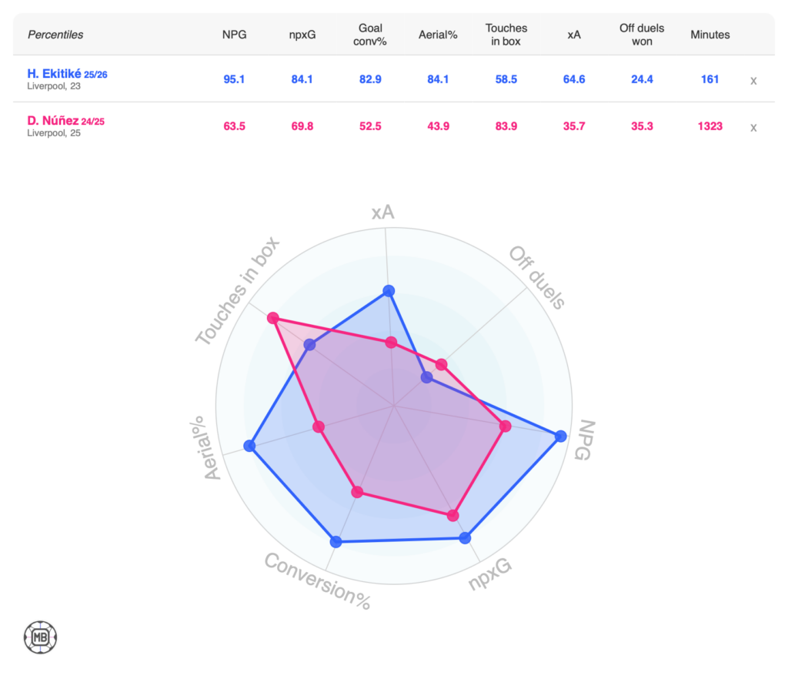Remove the H. Ekitiké row
This screenshot has height=689, width=788.
[753, 80]
